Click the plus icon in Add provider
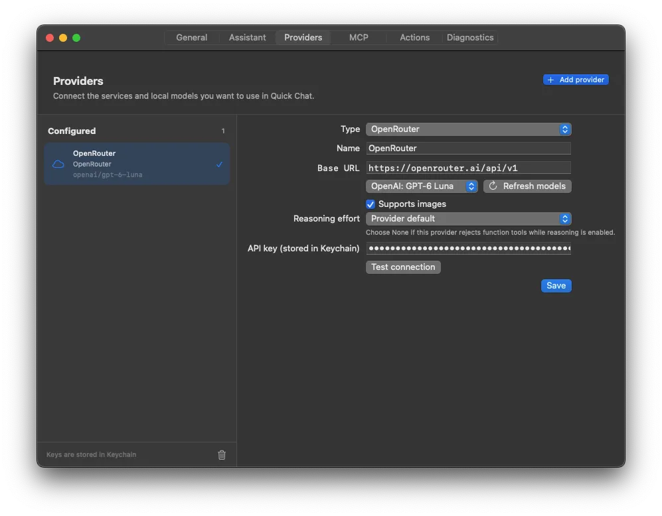This screenshot has width=662, height=516. point(550,80)
